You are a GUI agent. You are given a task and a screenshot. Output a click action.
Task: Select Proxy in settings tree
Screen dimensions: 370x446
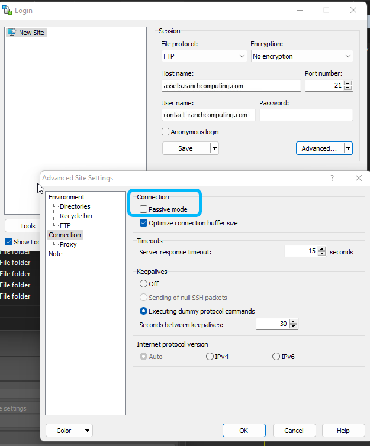68,244
